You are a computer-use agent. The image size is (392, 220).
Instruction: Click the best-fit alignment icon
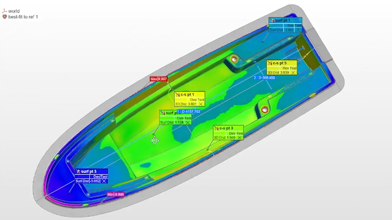tap(4, 17)
